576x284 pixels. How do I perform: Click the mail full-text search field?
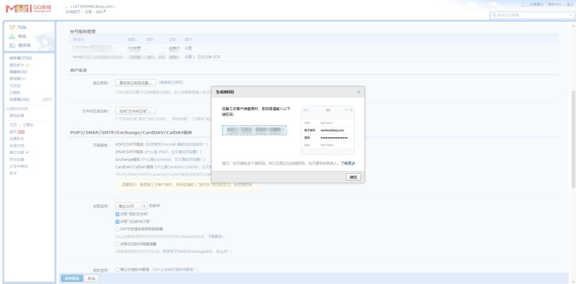point(532,15)
